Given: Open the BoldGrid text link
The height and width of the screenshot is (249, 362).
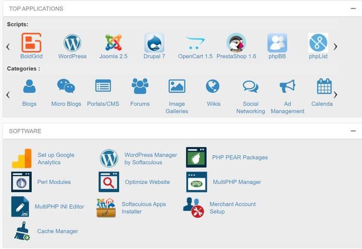Looking at the screenshot, I should [x=31, y=56].
